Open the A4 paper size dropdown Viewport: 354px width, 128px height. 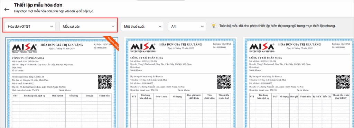tap(187, 26)
